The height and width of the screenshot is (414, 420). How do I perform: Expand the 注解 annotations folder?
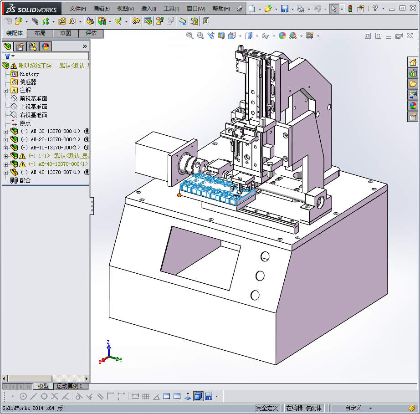(5, 91)
